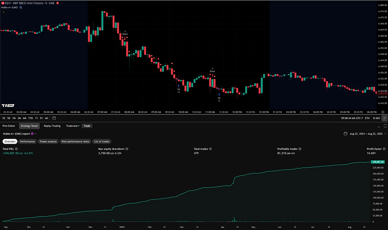This screenshot has height=230, width=388.
Task: Set chart range to 5D
Action: (x=9, y=118)
